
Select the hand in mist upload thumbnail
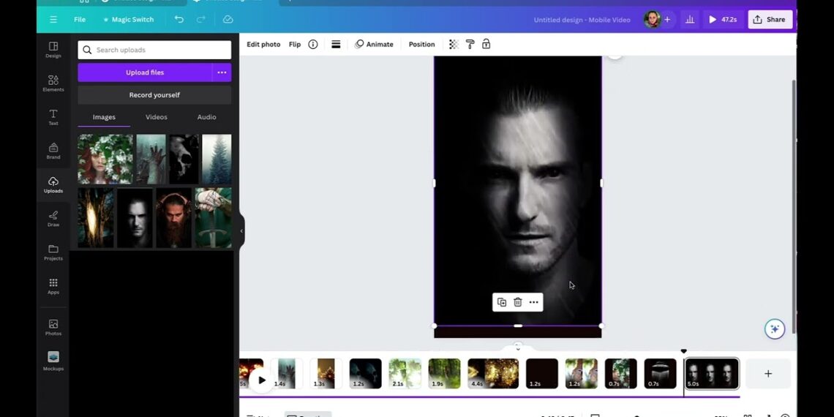click(x=151, y=159)
